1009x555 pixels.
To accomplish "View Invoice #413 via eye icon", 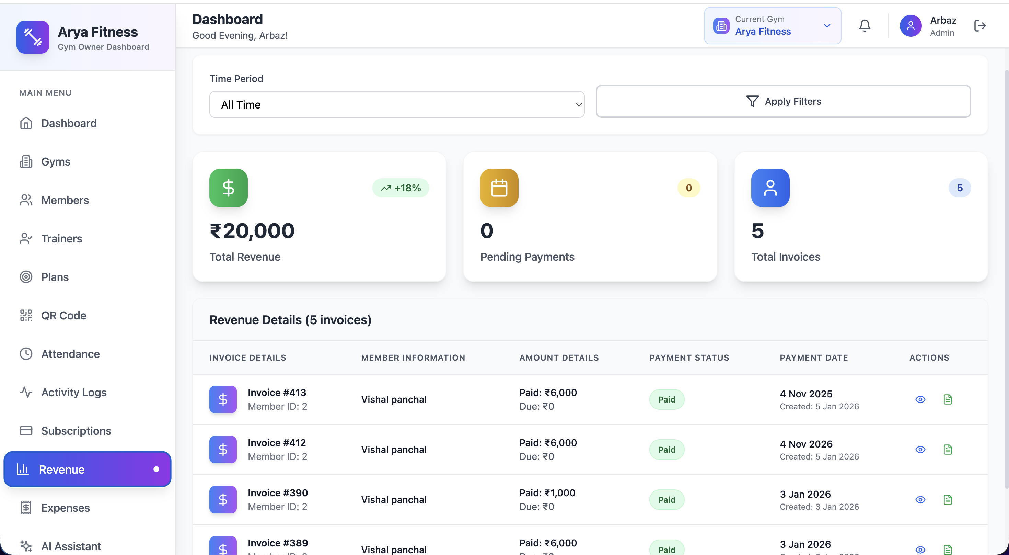I will [x=920, y=399].
